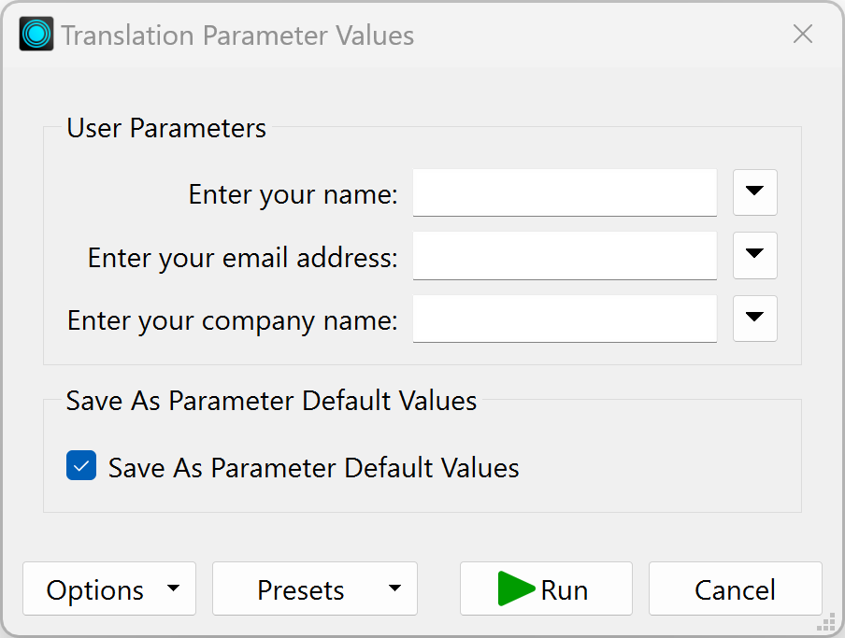Select the company name input box
Image resolution: width=845 pixels, height=638 pixels.
point(565,319)
